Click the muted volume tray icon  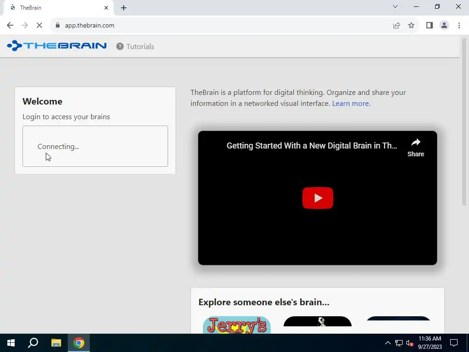tap(409, 343)
